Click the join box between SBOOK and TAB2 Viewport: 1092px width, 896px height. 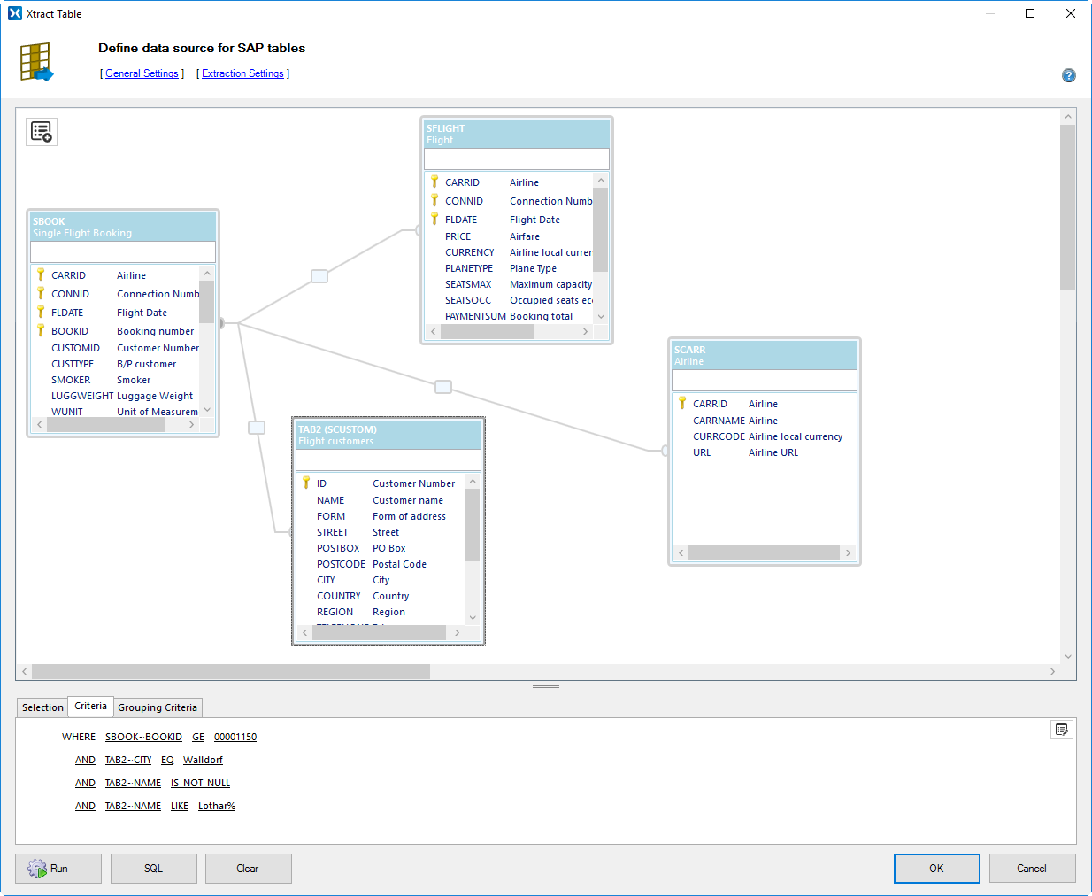pyautogui.click(x=257, y=428)
